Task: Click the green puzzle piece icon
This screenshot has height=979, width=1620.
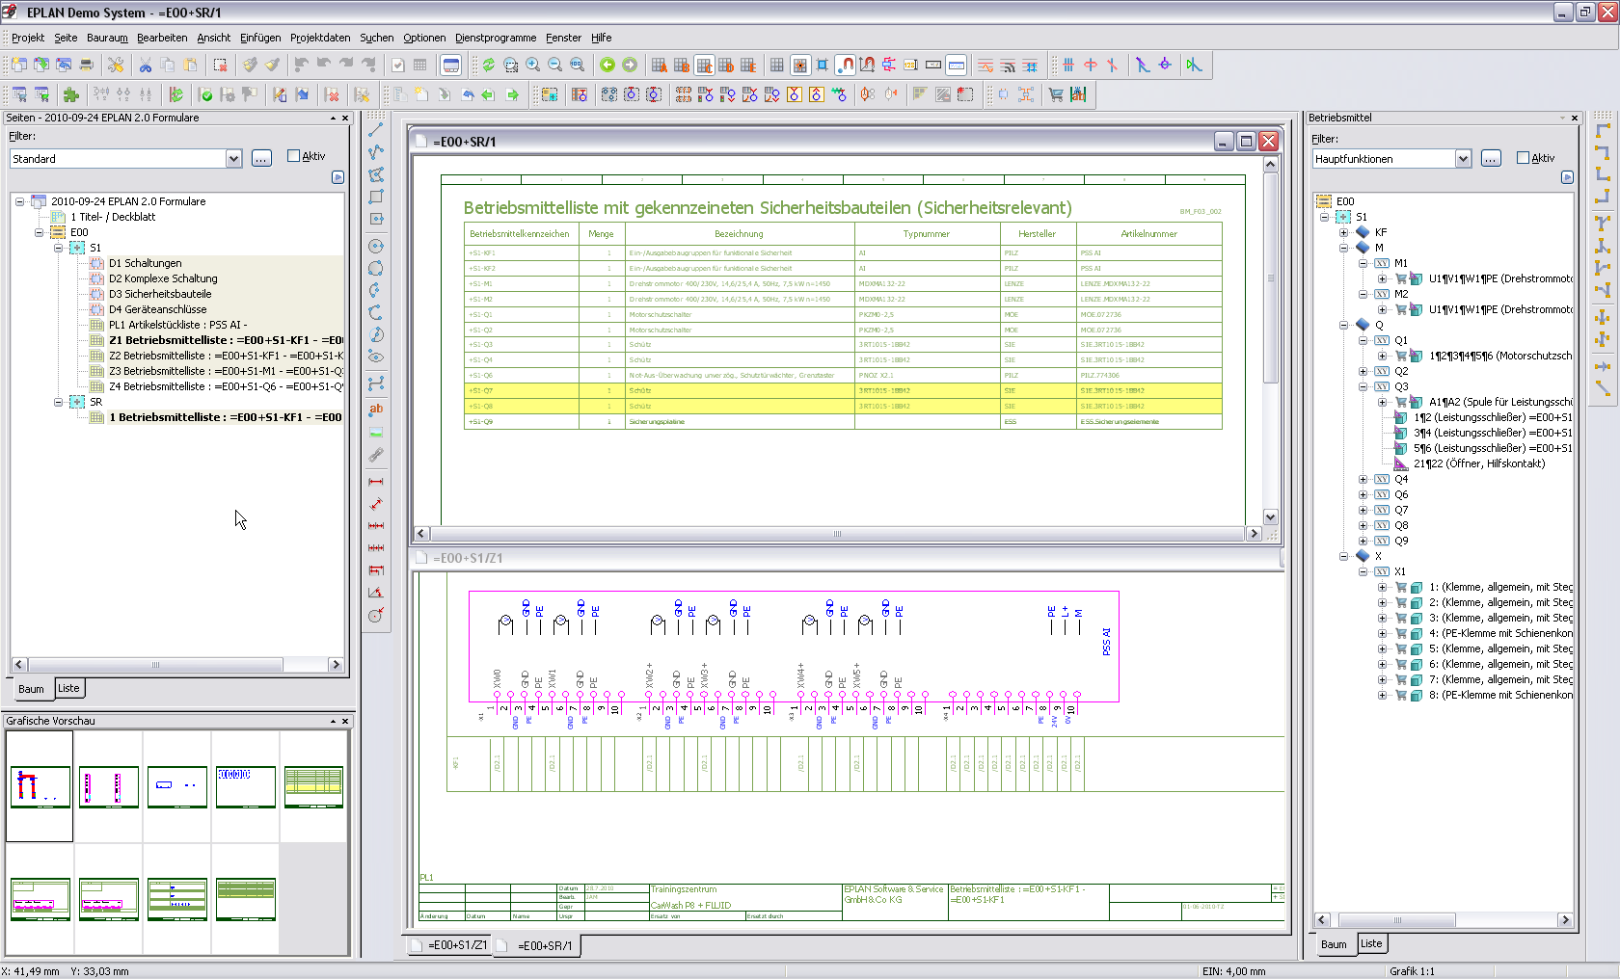Action: coord(70,94)
